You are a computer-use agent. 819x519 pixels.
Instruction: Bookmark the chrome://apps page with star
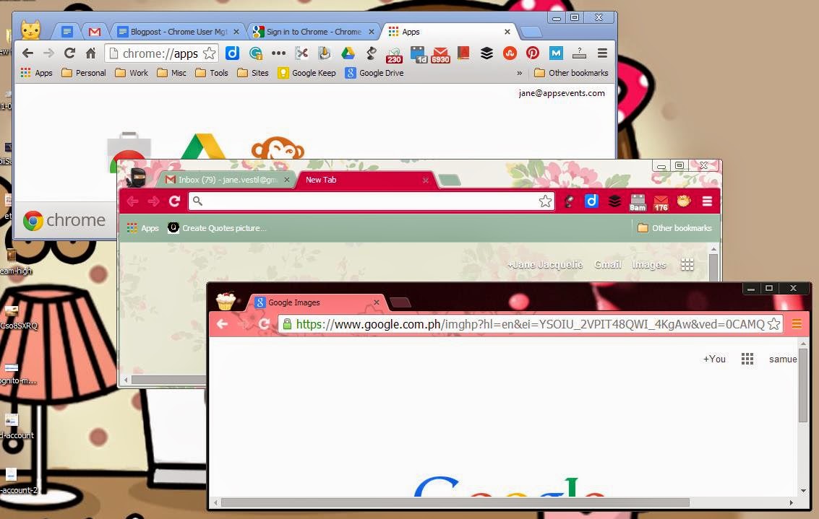[209, 53]
